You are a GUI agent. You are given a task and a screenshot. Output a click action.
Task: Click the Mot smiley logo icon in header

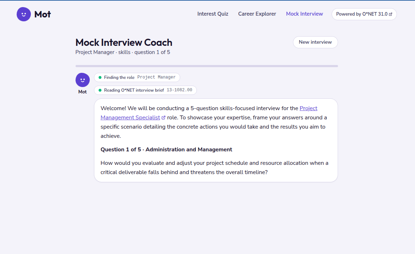[x=24, y=14]
